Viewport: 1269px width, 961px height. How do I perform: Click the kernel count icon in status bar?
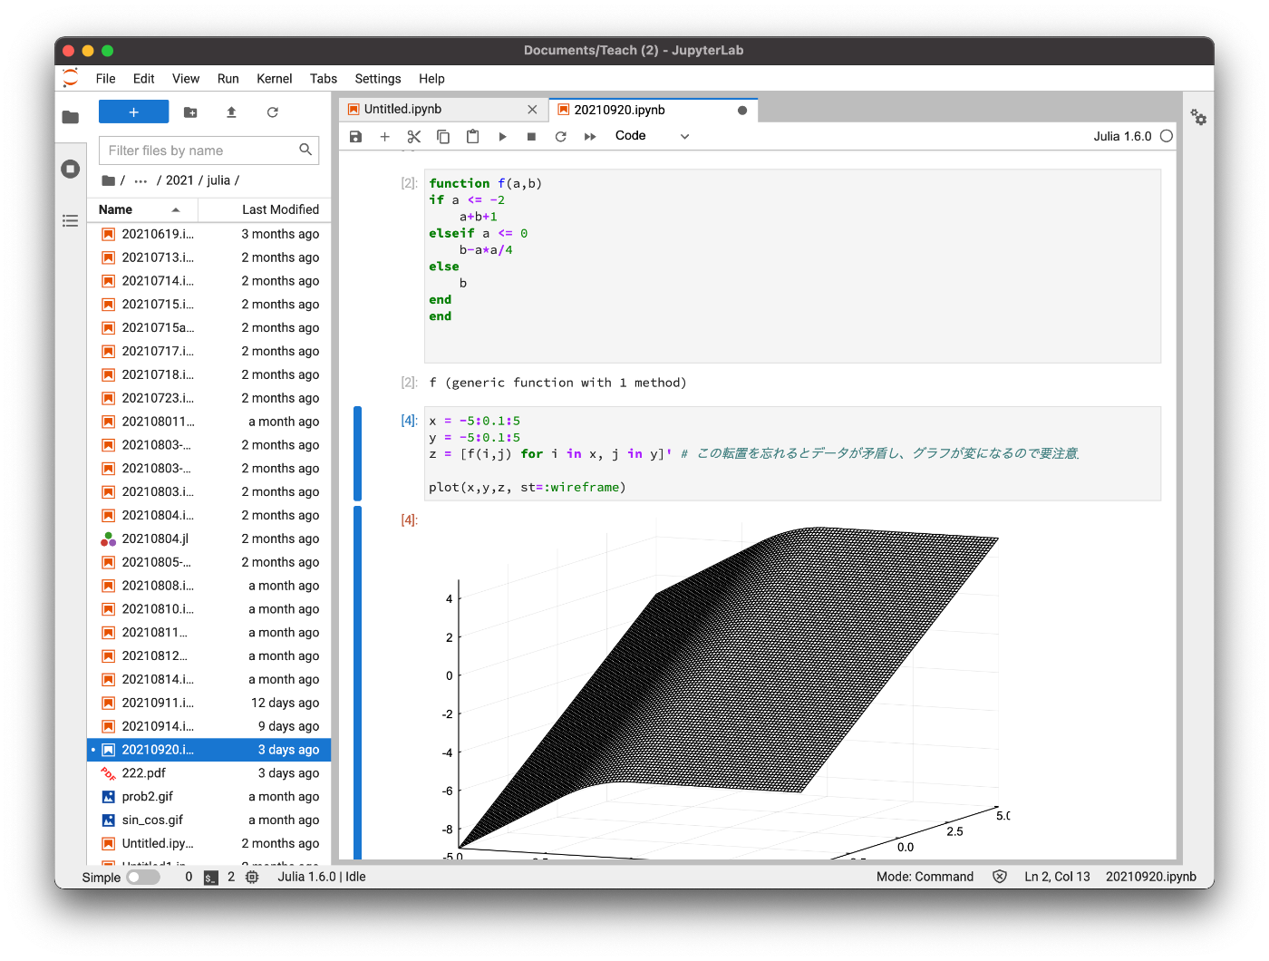(252, 877)
